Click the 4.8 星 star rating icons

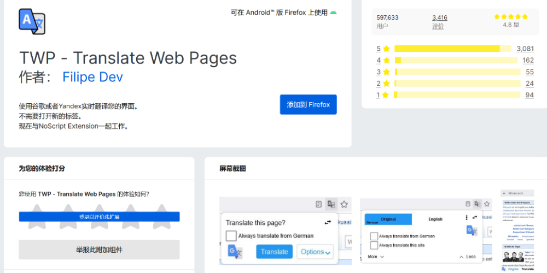(x=511, y=16)
